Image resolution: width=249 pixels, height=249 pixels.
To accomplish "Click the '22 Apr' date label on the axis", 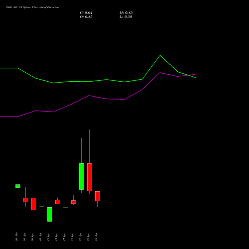I will coord(80,237).
